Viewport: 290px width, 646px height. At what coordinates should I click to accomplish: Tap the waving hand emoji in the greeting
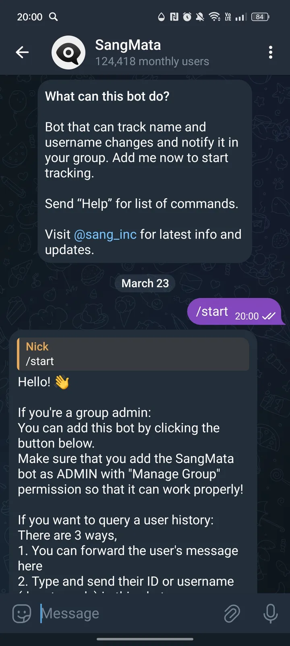click(63, 382)
